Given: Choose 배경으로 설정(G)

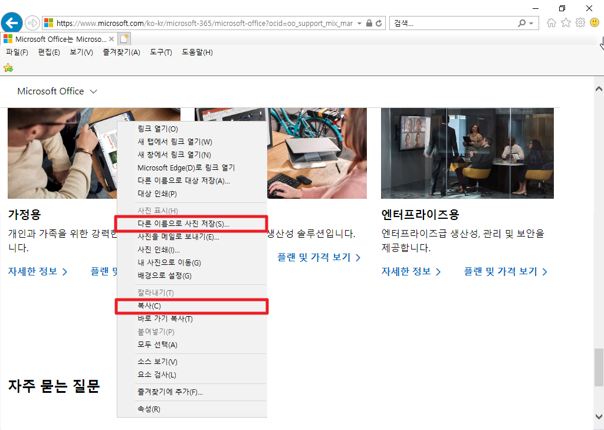Looking at the screenshot, I should coord(192,276).
